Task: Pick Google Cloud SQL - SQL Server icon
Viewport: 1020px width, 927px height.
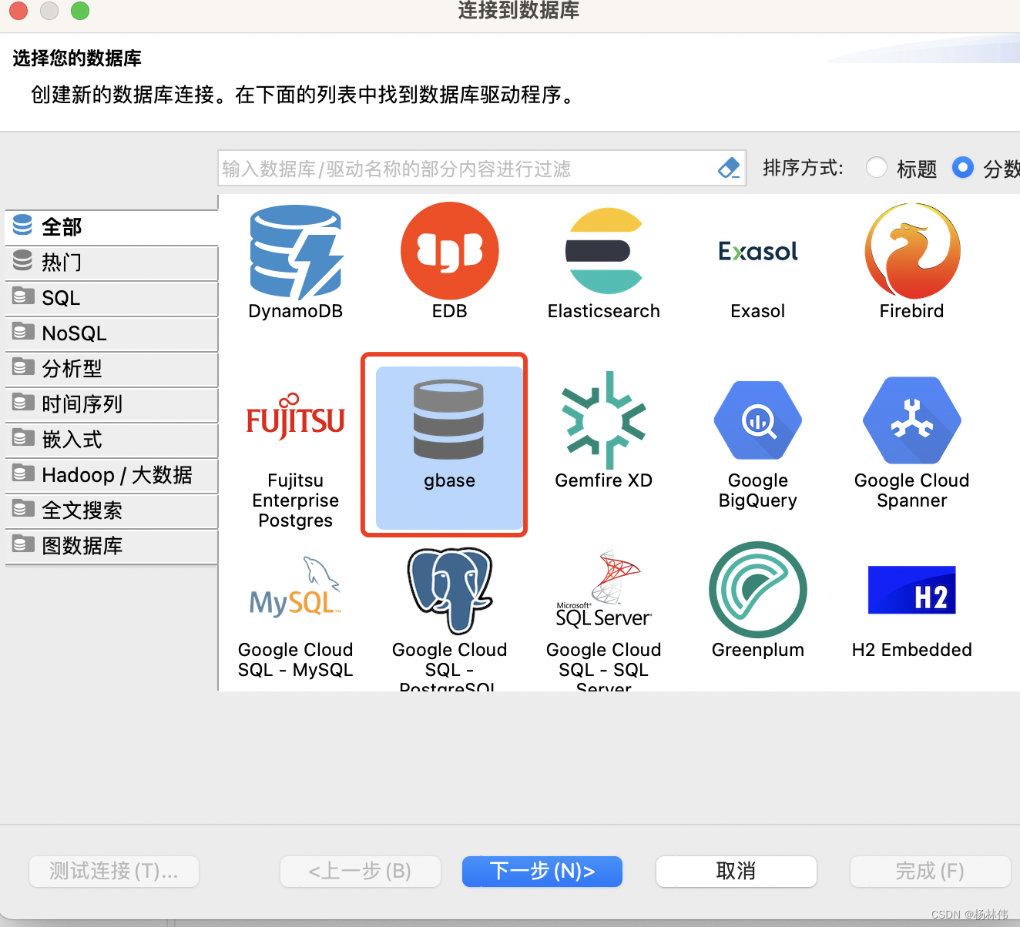Action: [x=604, y=590]
